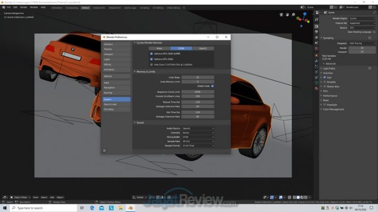Viewport: 378px width, 212px height.
Task: Switch to the Compositing workspace tab
Action: (x=72, y=8)
